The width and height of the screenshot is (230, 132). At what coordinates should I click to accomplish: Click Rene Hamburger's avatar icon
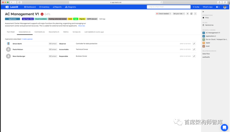[x=8, y=56]
